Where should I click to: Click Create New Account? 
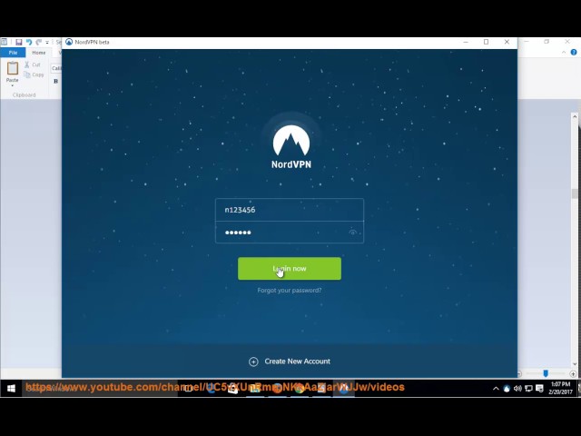coord(297,362)
